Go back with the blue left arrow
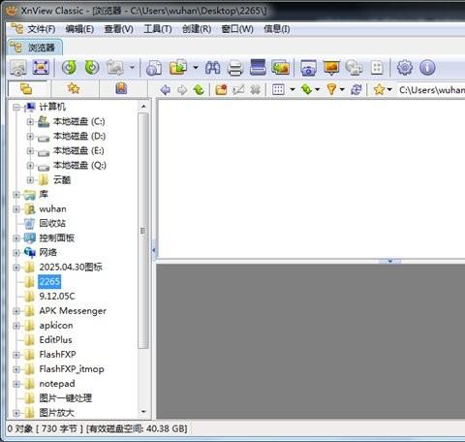This screenshot has width=465, height=442. [166, 89]
